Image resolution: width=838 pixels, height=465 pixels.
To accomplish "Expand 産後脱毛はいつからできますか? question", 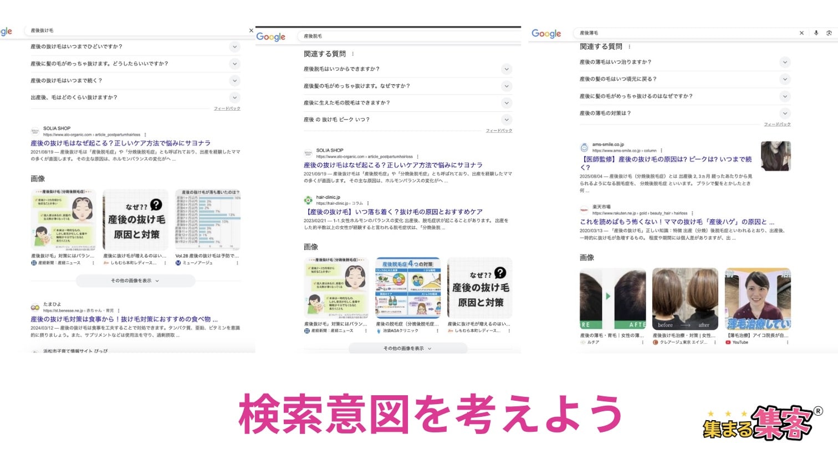I will coord(507,69).
